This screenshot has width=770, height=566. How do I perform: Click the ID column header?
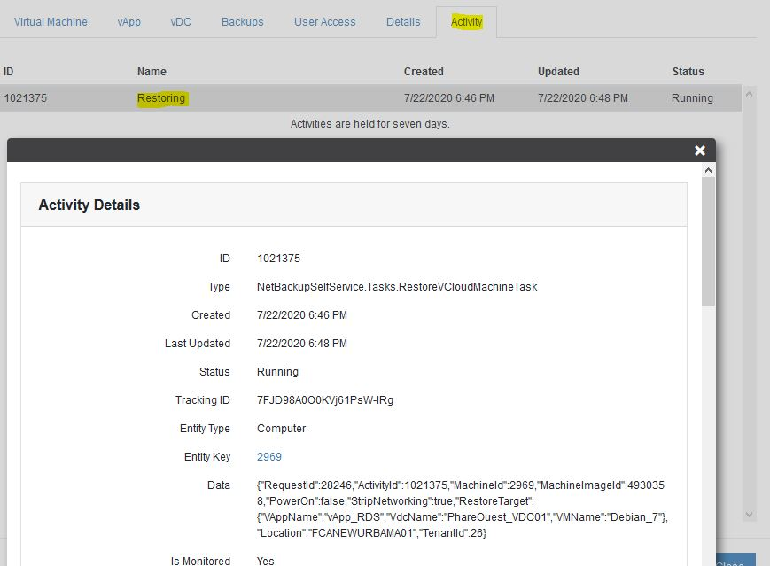(x=8, y=72)
